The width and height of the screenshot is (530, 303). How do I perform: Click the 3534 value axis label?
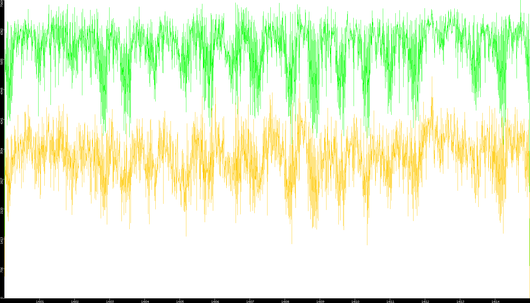coord(2,151)
